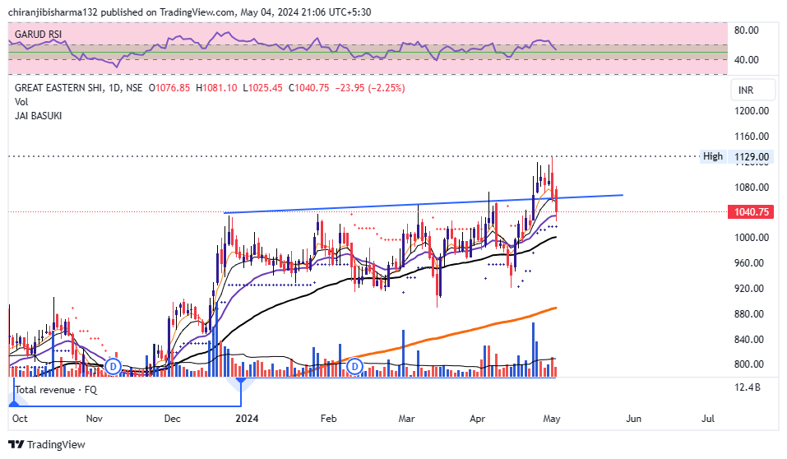Click the 1000.00 price axis label
Viewport: 787px width, 459px height.
[x=752, y=238]
